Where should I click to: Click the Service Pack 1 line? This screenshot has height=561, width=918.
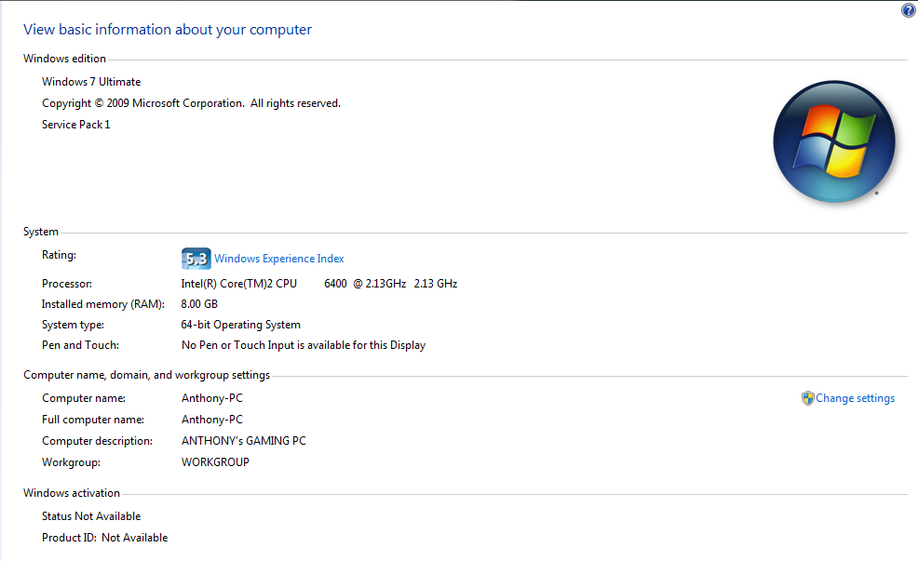coord(76,125)
